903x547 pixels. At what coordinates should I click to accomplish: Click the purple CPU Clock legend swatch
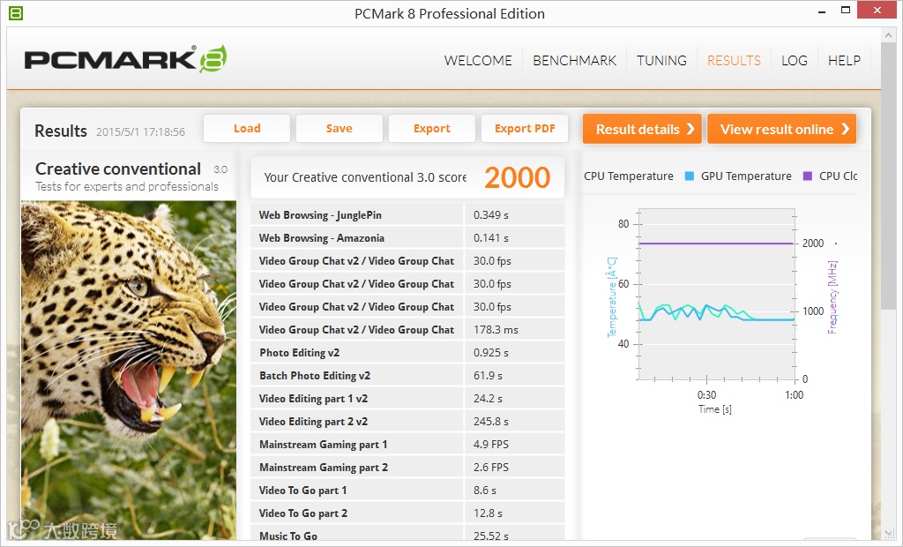point(808,176)
